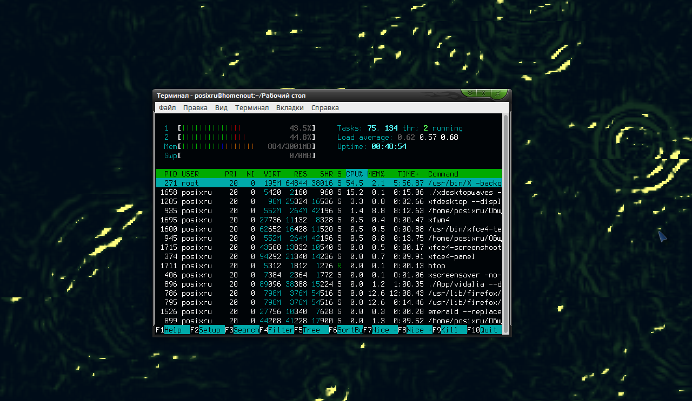Sort processes by the USER column header
The height and width of the screenshot is (401, 692).
(x=190, y=174)
